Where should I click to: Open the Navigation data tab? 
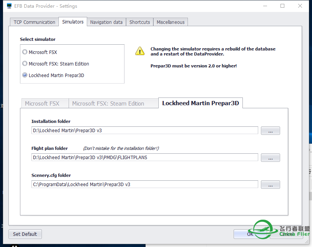(x=106, y=22)
